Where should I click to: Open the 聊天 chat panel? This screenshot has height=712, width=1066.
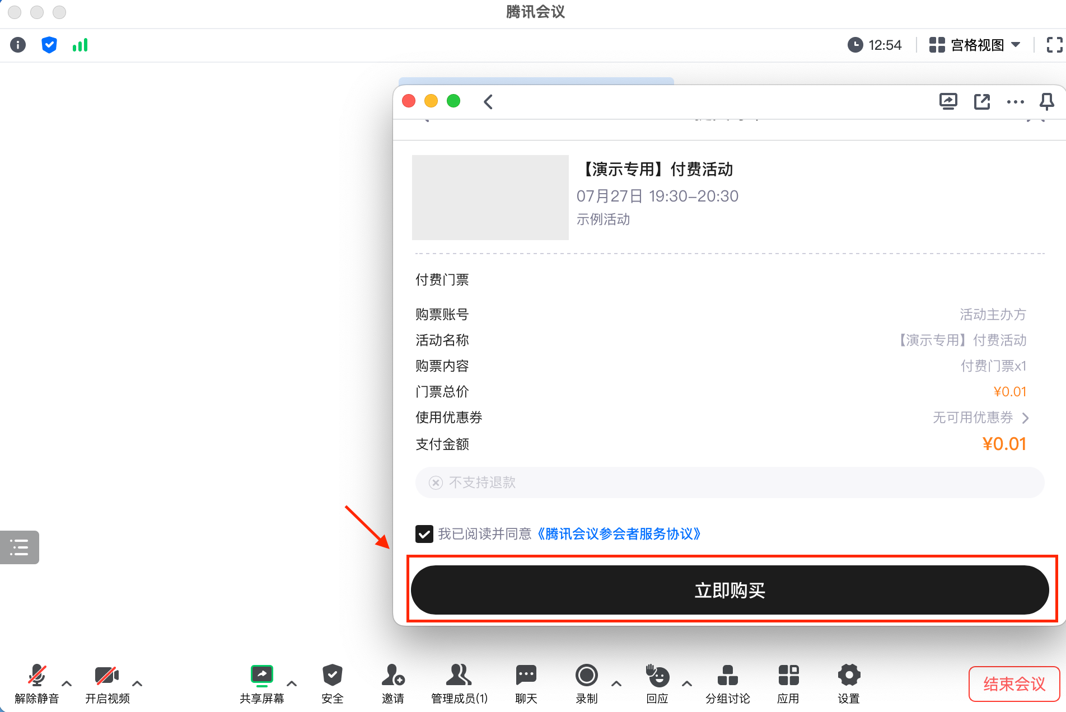point(526,684)
